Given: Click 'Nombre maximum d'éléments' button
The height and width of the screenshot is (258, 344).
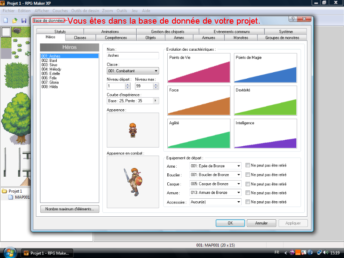Looking at the screenshot, I should tap(69, 209).
